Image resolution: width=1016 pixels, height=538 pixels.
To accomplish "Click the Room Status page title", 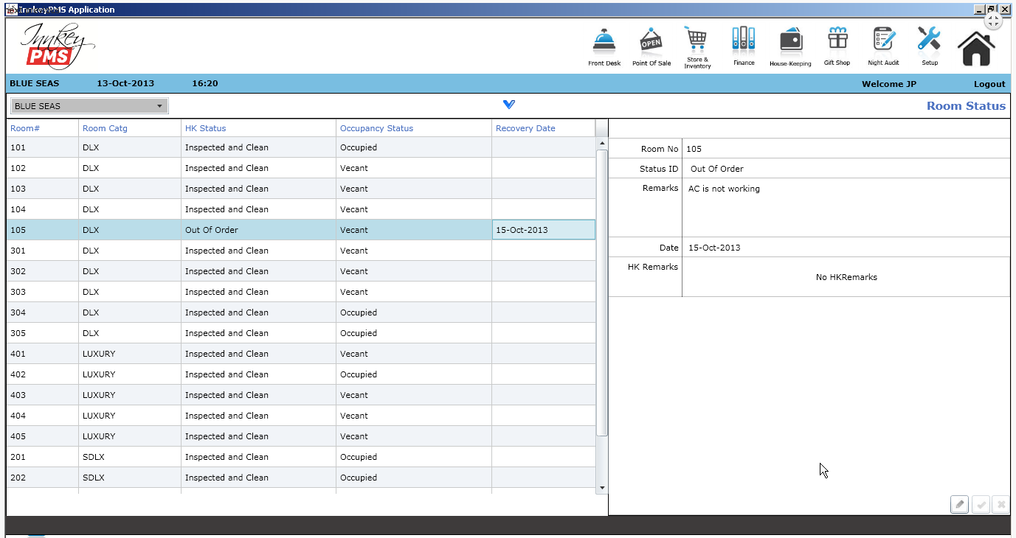I will tap(966, 105).
